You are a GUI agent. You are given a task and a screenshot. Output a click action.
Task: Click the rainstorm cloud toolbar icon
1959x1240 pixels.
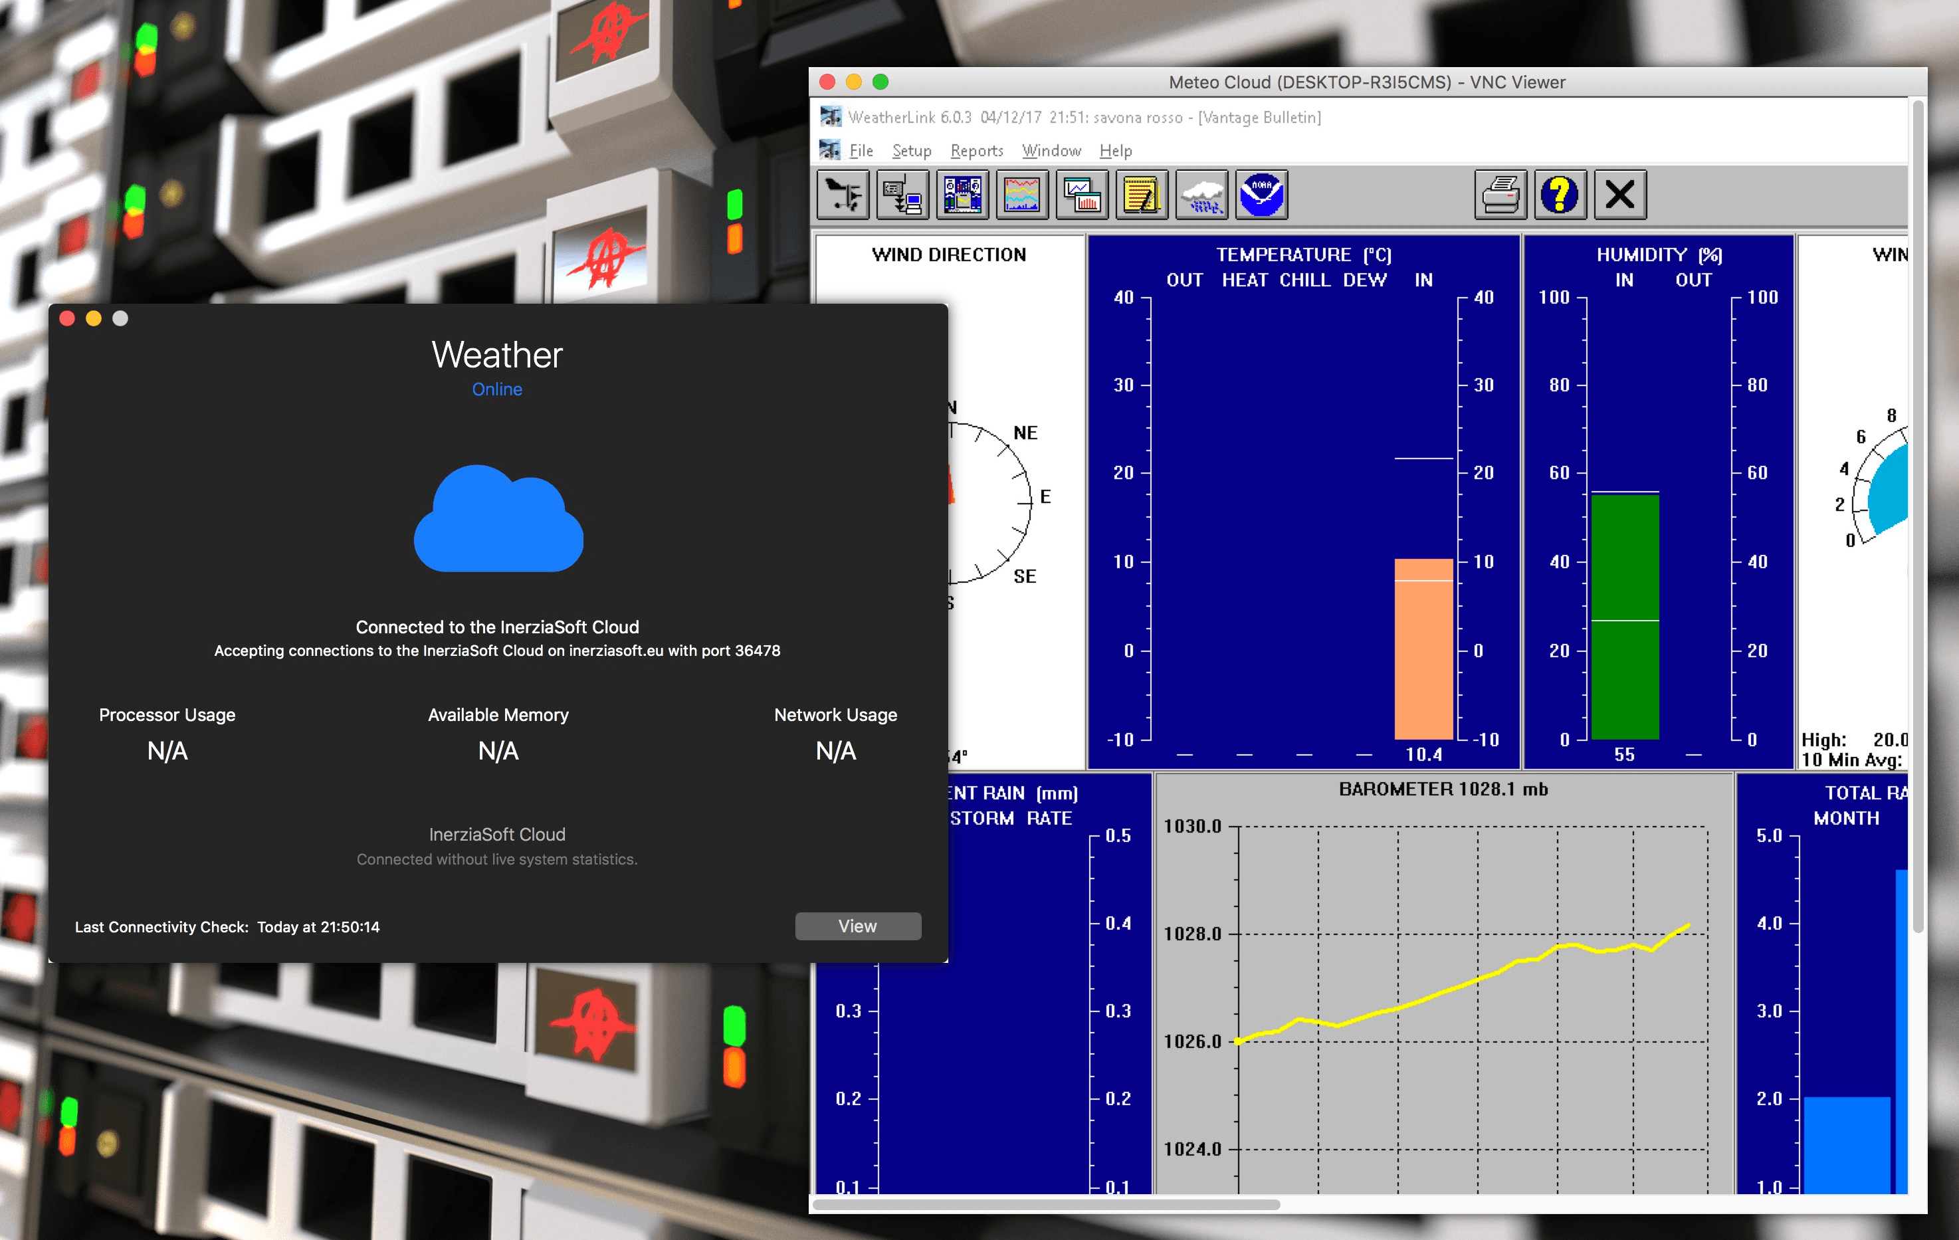click(1201, 195)
